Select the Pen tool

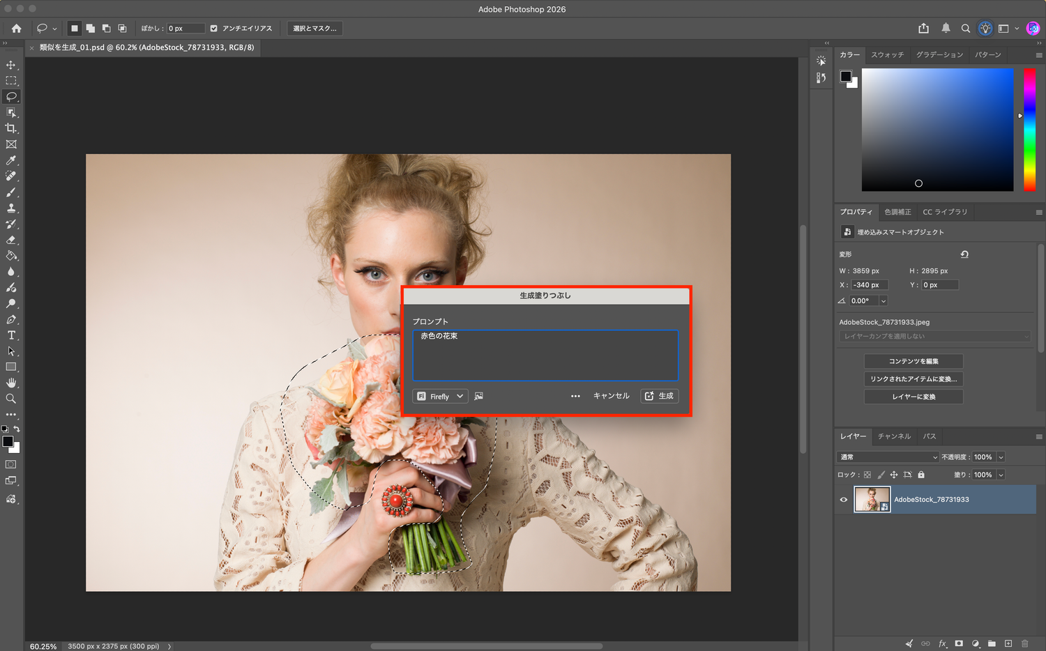point(11,319)
